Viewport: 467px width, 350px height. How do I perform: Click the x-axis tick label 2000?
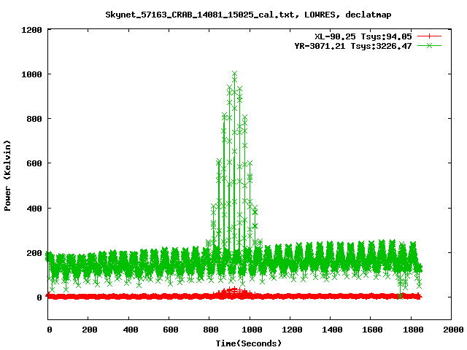point(453,330)
